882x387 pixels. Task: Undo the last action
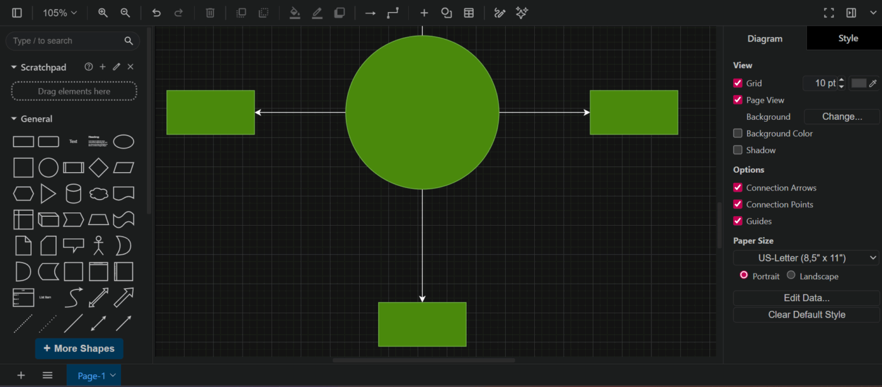tap(156, 13)
